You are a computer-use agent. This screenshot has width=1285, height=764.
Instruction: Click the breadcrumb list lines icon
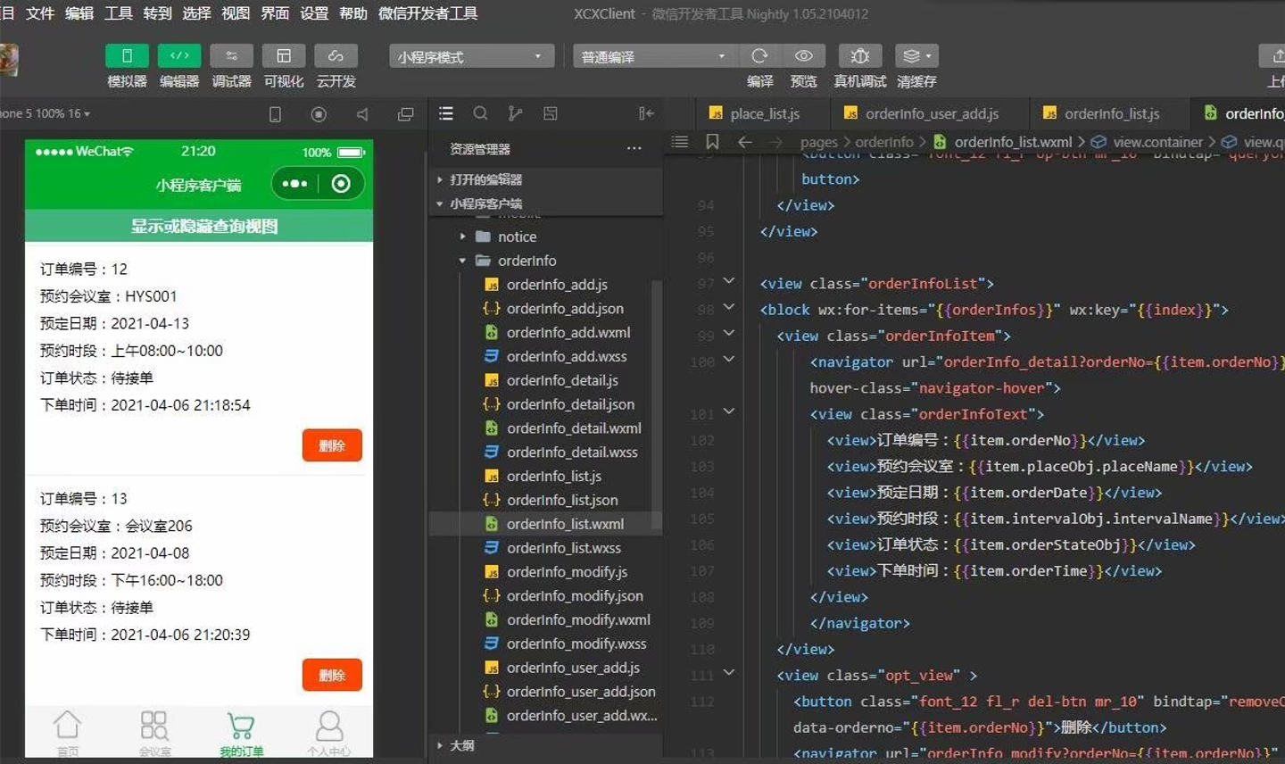coord(679,142)
